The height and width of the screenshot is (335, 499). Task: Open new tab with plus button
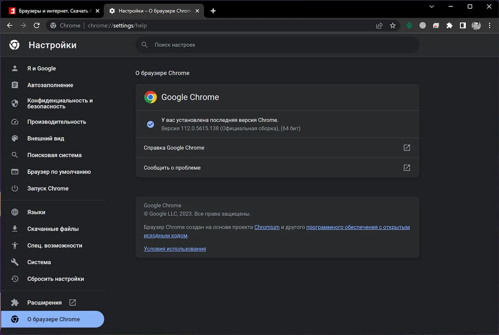(213, 11)
